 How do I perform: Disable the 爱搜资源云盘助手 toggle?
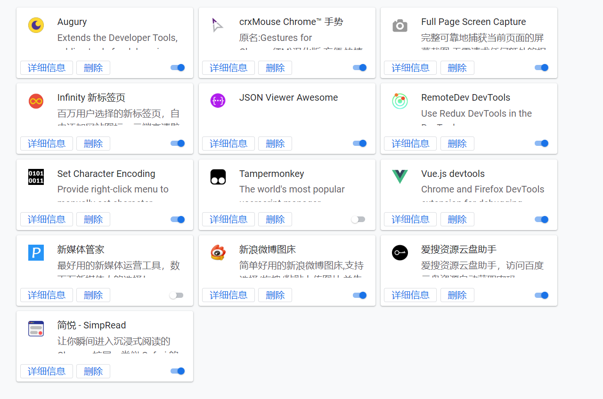[x=541, y=295]
